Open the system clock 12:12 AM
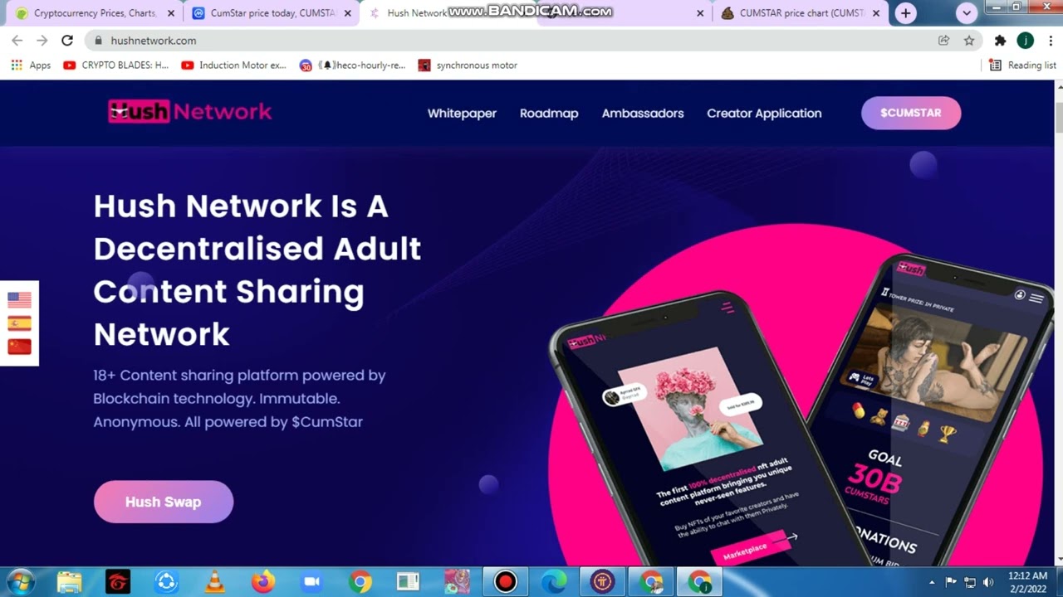 point(1027,582)
